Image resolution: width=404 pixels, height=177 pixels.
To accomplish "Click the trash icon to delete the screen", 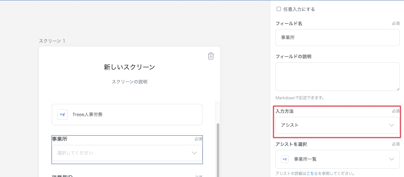I will (211, 56).
